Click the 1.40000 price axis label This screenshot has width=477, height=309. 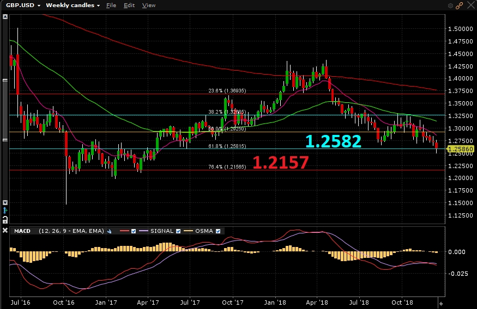461,78
